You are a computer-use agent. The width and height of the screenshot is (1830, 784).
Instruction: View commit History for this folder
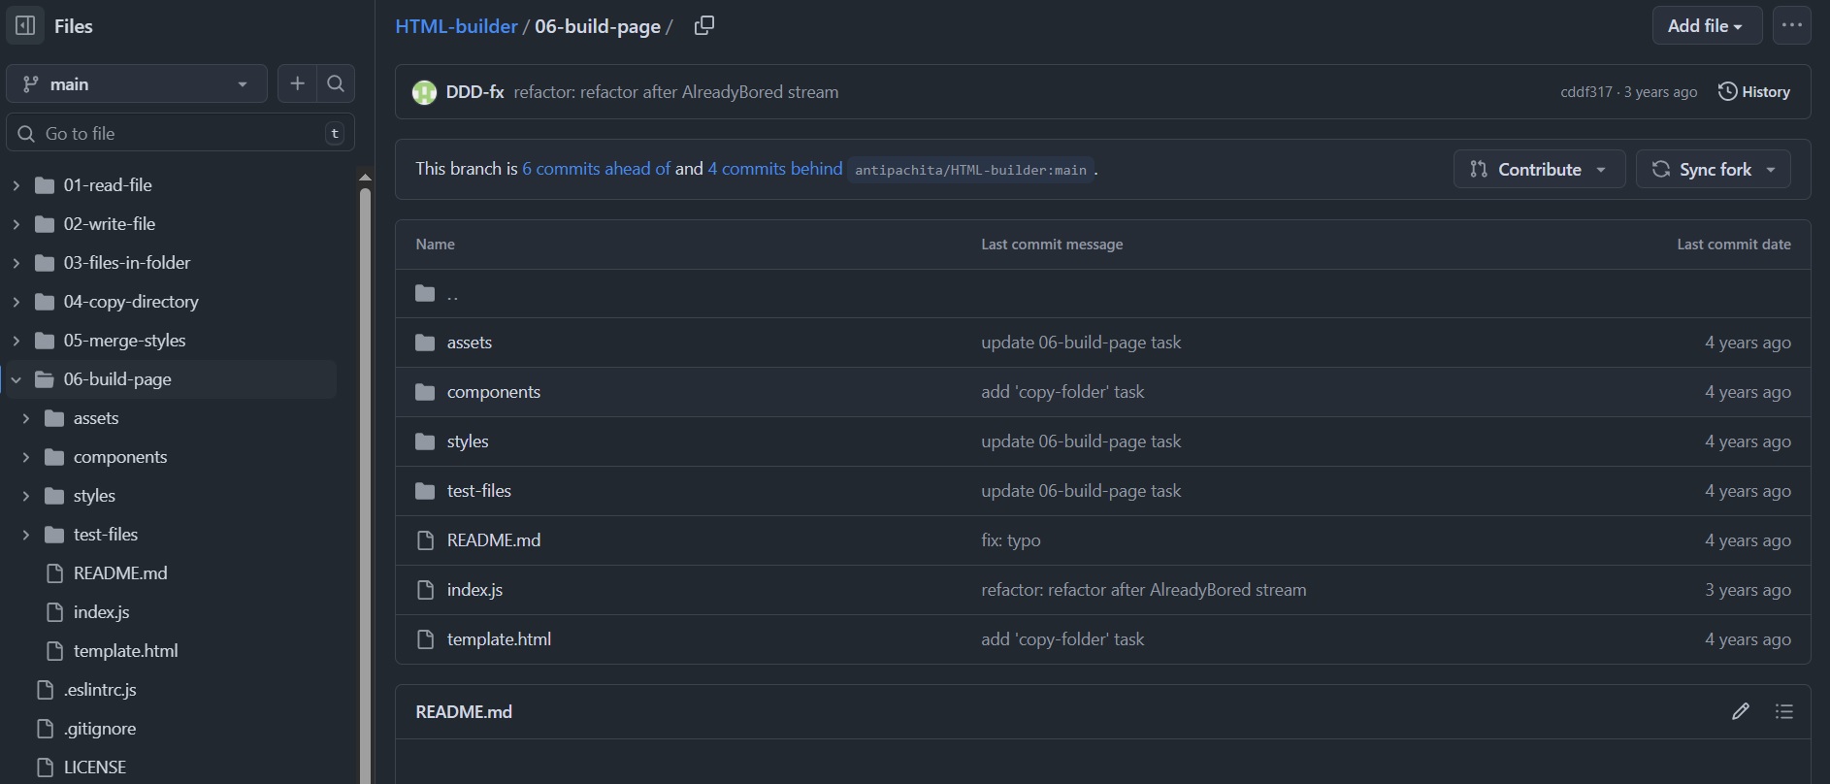pyautogui.click(x=1756, y=91)
